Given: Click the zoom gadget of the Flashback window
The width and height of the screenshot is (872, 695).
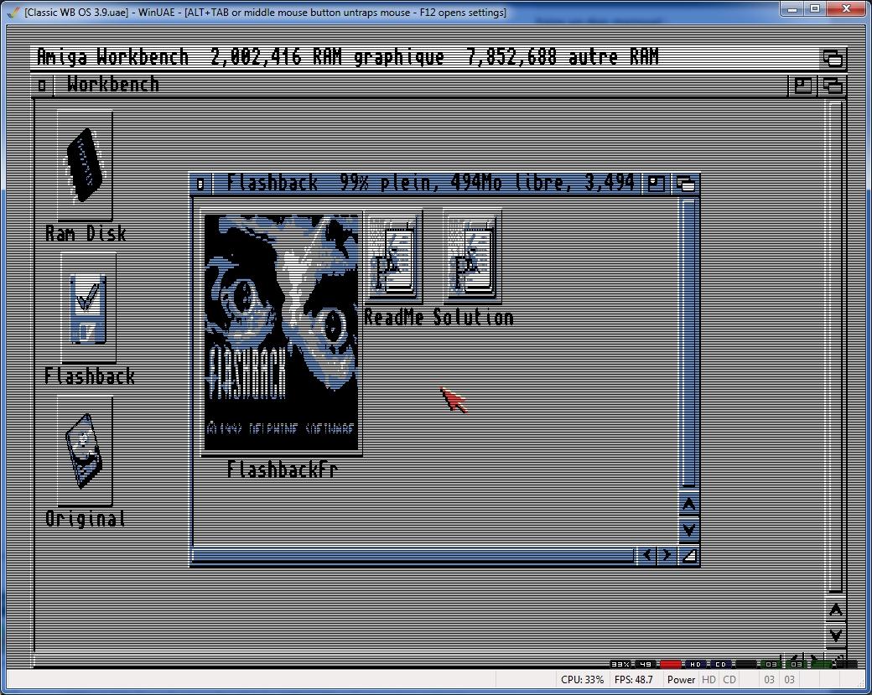Looking at the screenshot, I should tap(657, 184).
